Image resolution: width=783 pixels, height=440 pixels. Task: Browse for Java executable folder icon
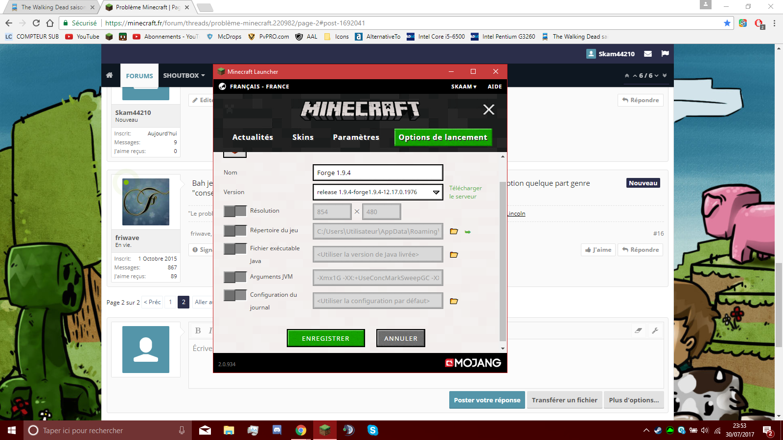454,255
